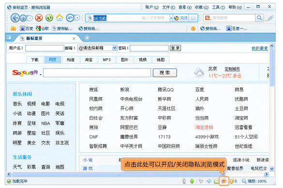Reload the page with the green refresh icon
This screenshot has height=188, width=283.
pyautogui.click(x=49, y=18)
